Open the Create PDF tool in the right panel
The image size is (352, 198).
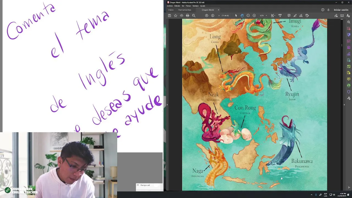[x=349, y=48]
